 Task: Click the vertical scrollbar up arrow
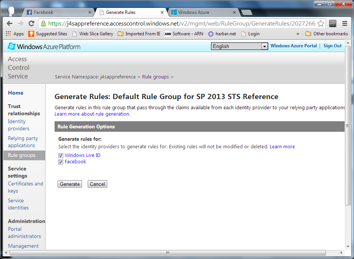coord(348,42)
